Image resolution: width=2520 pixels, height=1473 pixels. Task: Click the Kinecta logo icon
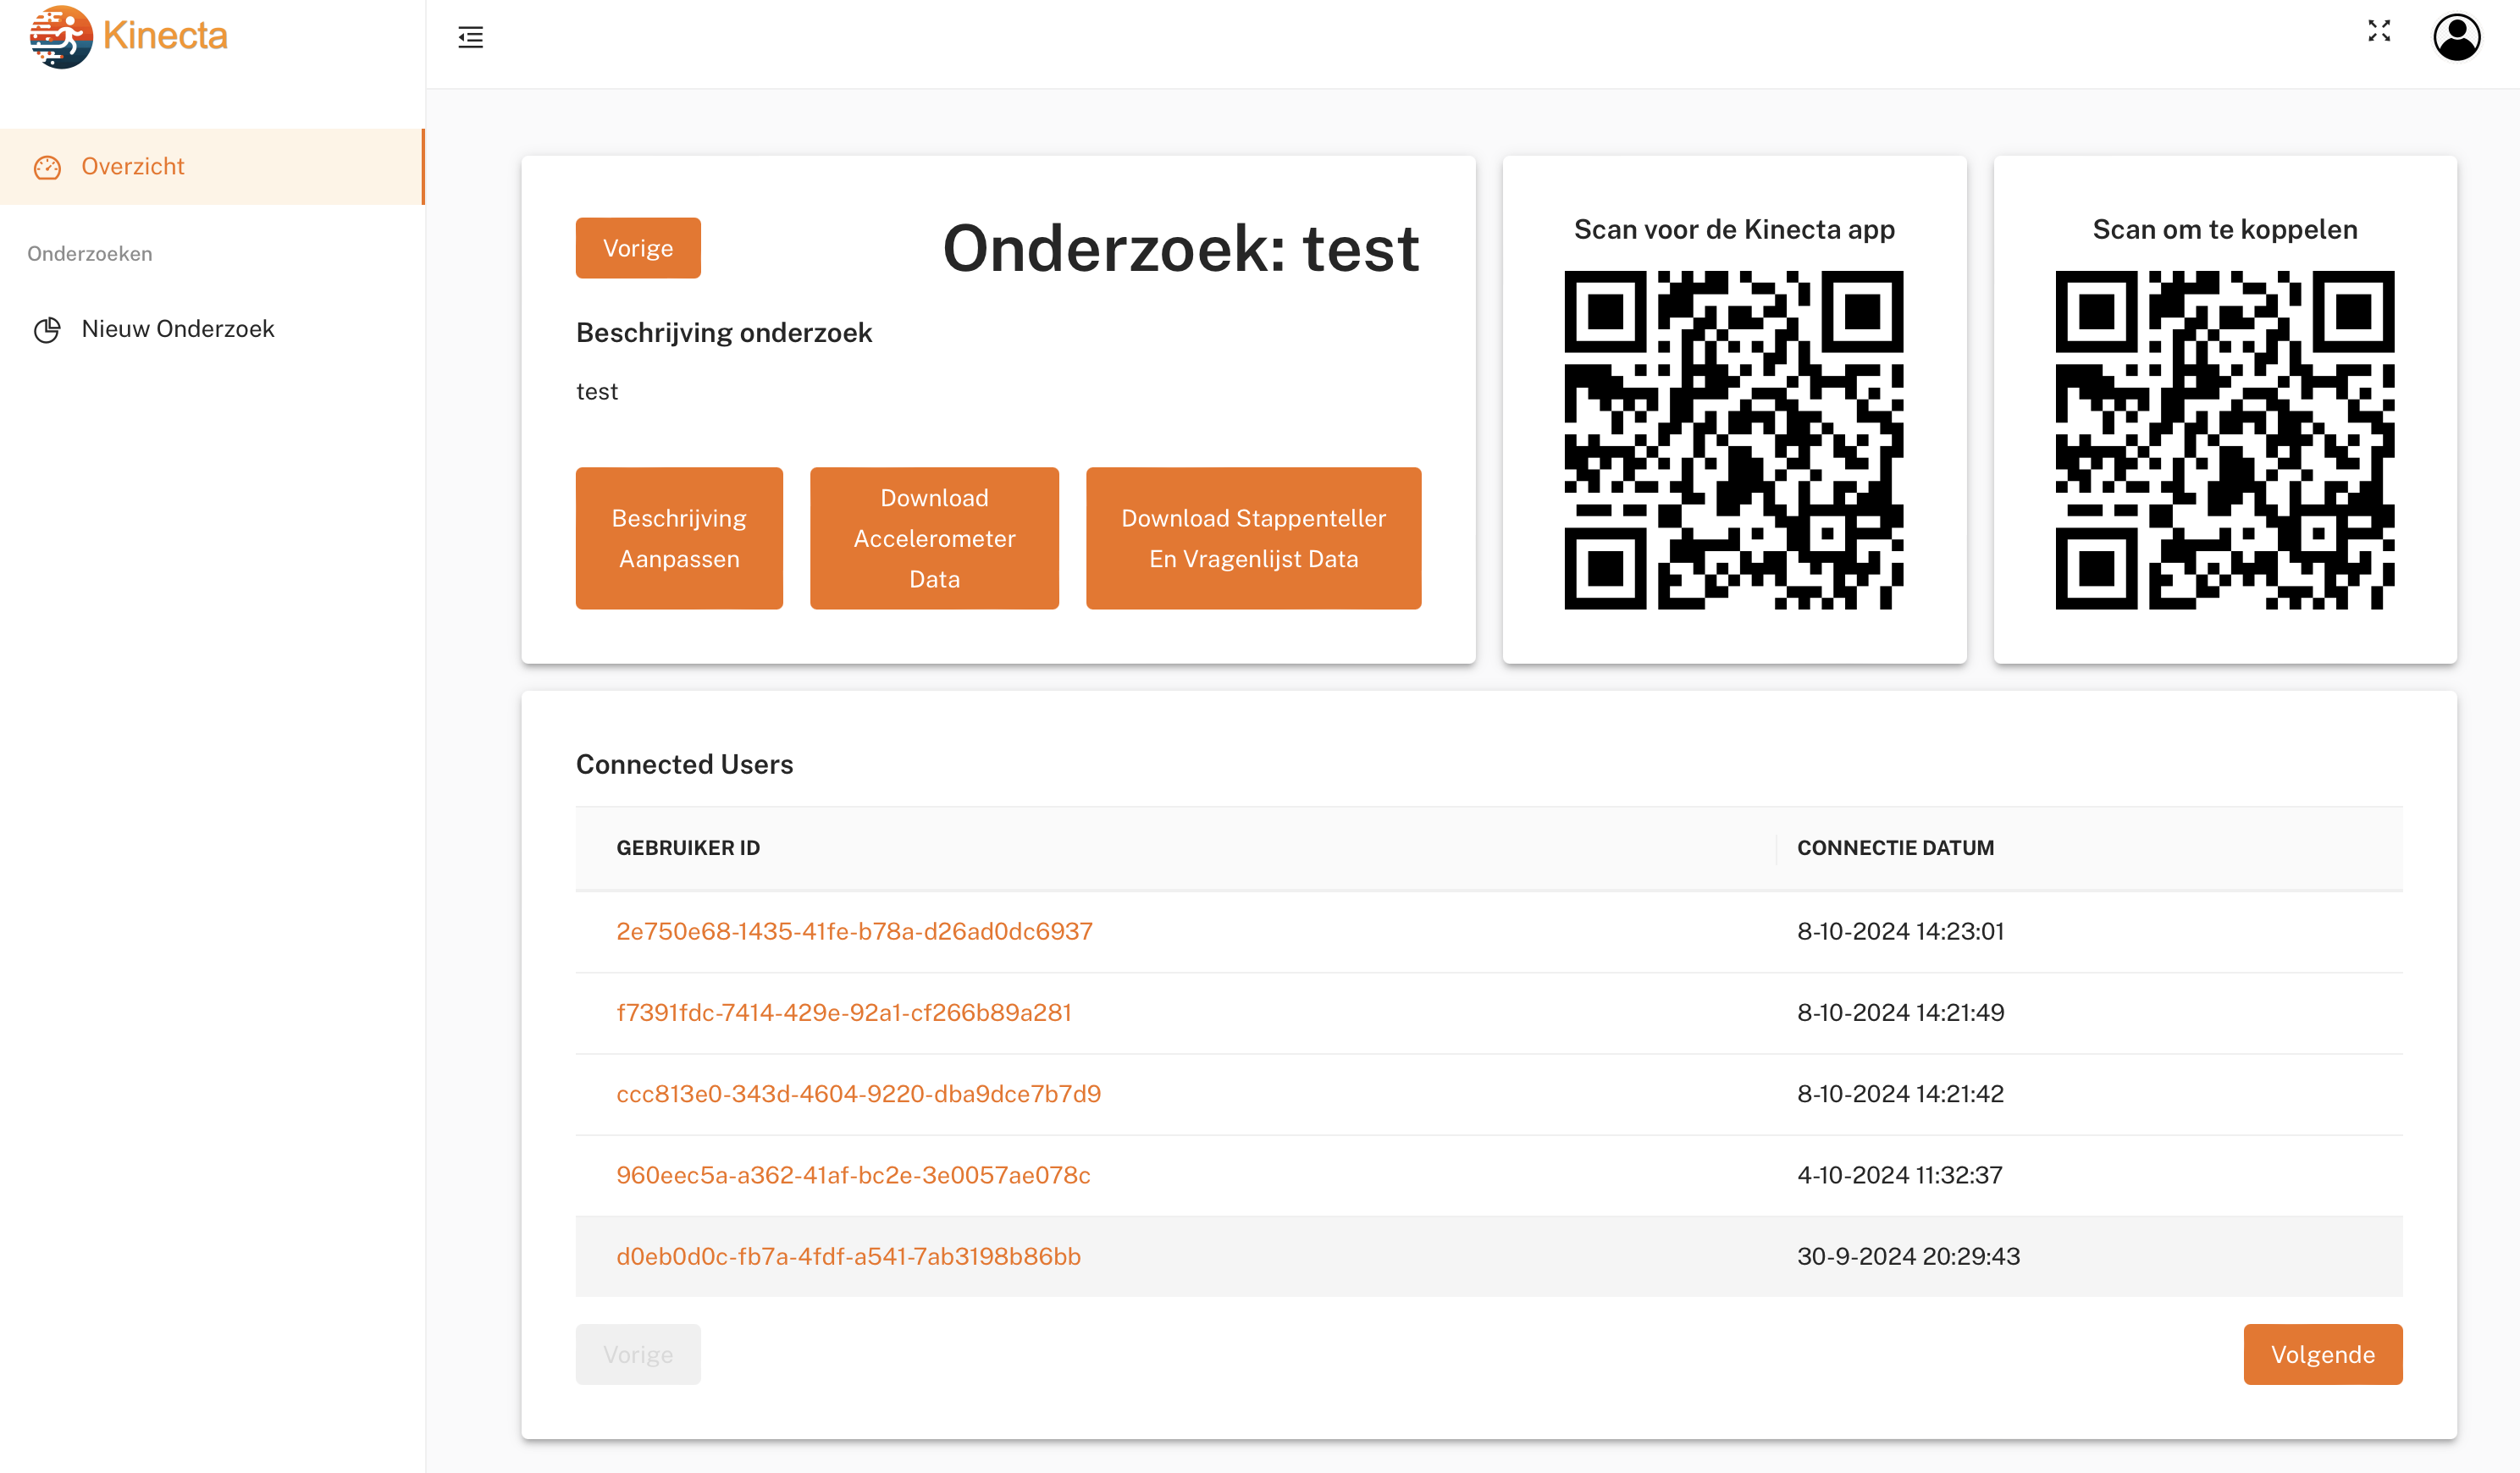61,37
